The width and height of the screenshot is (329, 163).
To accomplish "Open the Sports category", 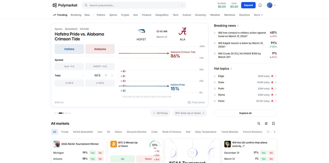I will (113, 15).
